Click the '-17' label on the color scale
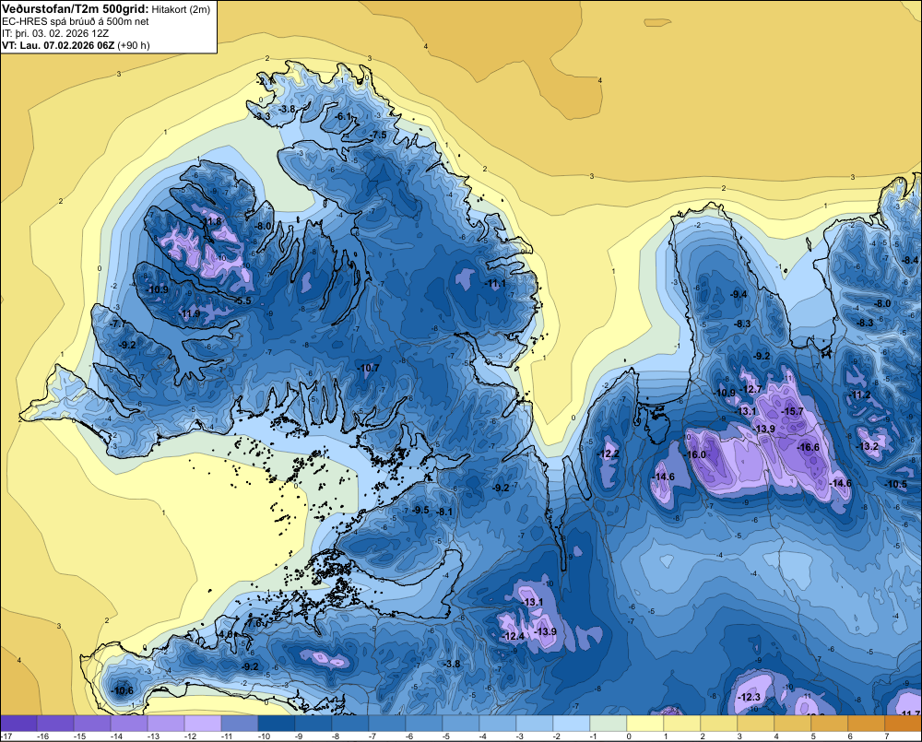 click(x=6, y=736)
